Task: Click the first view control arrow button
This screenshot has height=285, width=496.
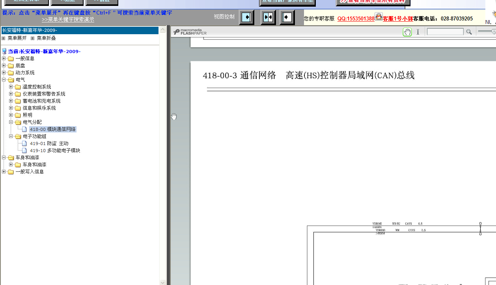Action: pyautogui.click(x=246, y=17)
